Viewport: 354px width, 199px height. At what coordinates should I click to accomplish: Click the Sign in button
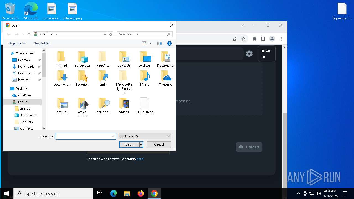point(267,54)
